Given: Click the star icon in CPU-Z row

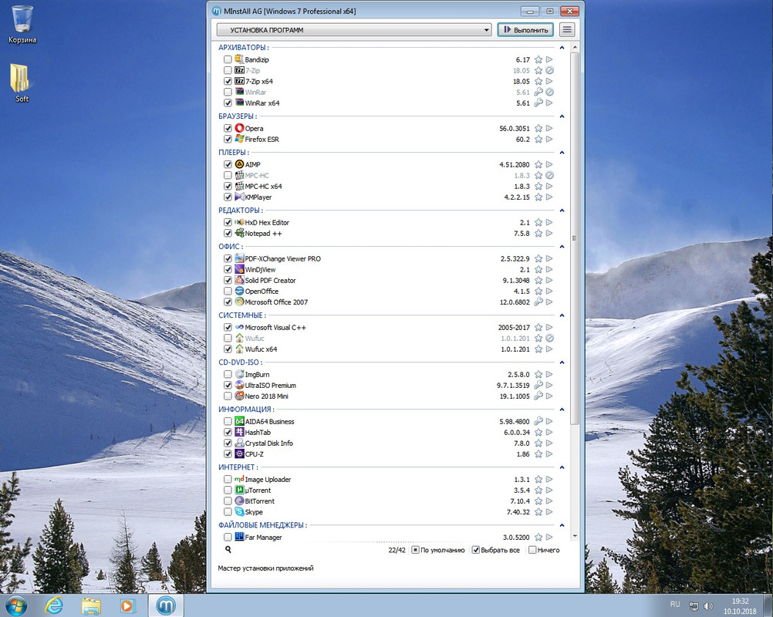Looking at the screenshot, I should coord(538,453).
